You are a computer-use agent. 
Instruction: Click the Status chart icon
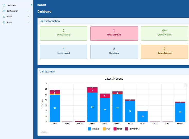point(4,16)
